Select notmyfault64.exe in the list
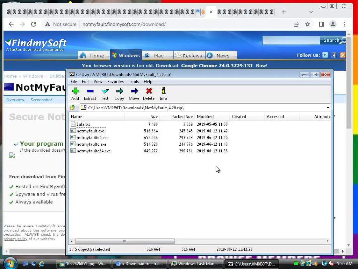 (92, 137)
